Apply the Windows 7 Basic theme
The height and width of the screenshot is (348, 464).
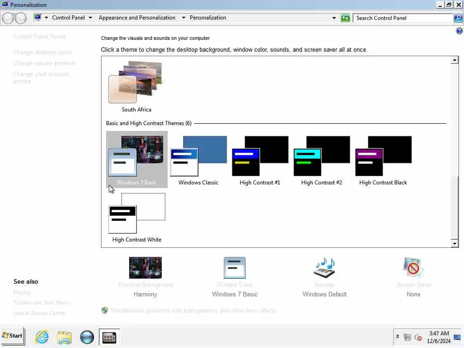point(136,159)
